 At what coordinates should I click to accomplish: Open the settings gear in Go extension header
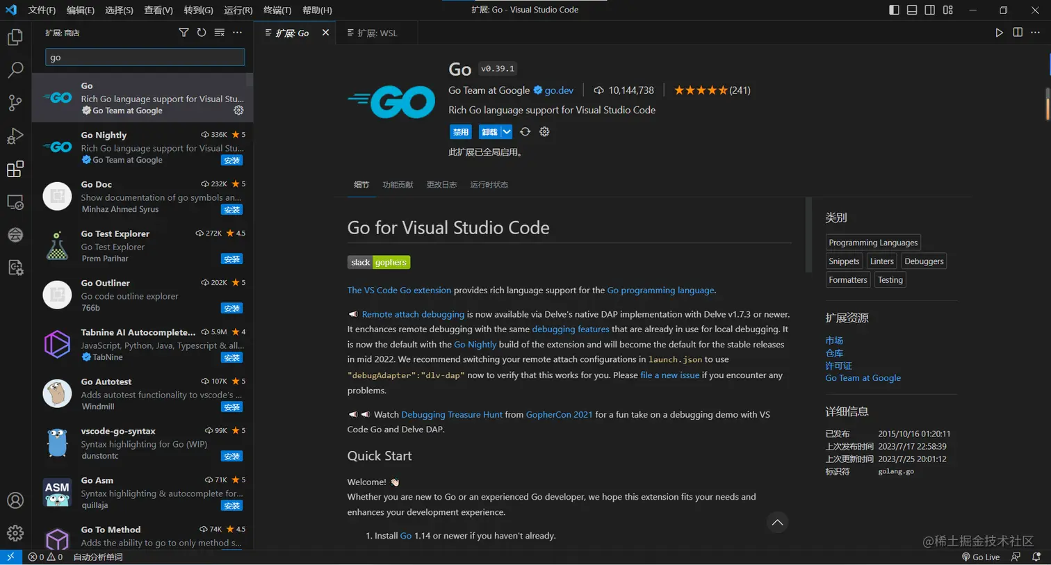tap(544, 131)
